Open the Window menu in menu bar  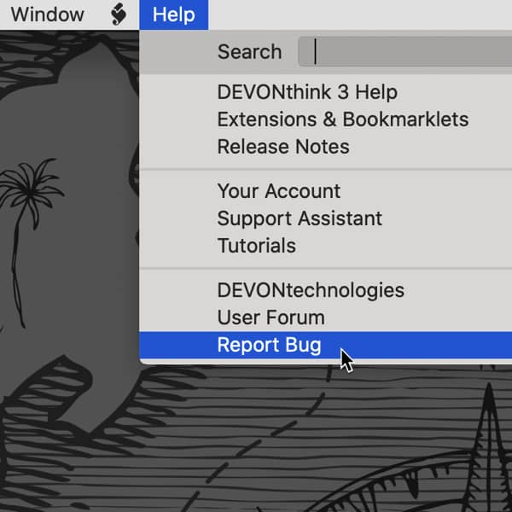click(x=47, y=15)
